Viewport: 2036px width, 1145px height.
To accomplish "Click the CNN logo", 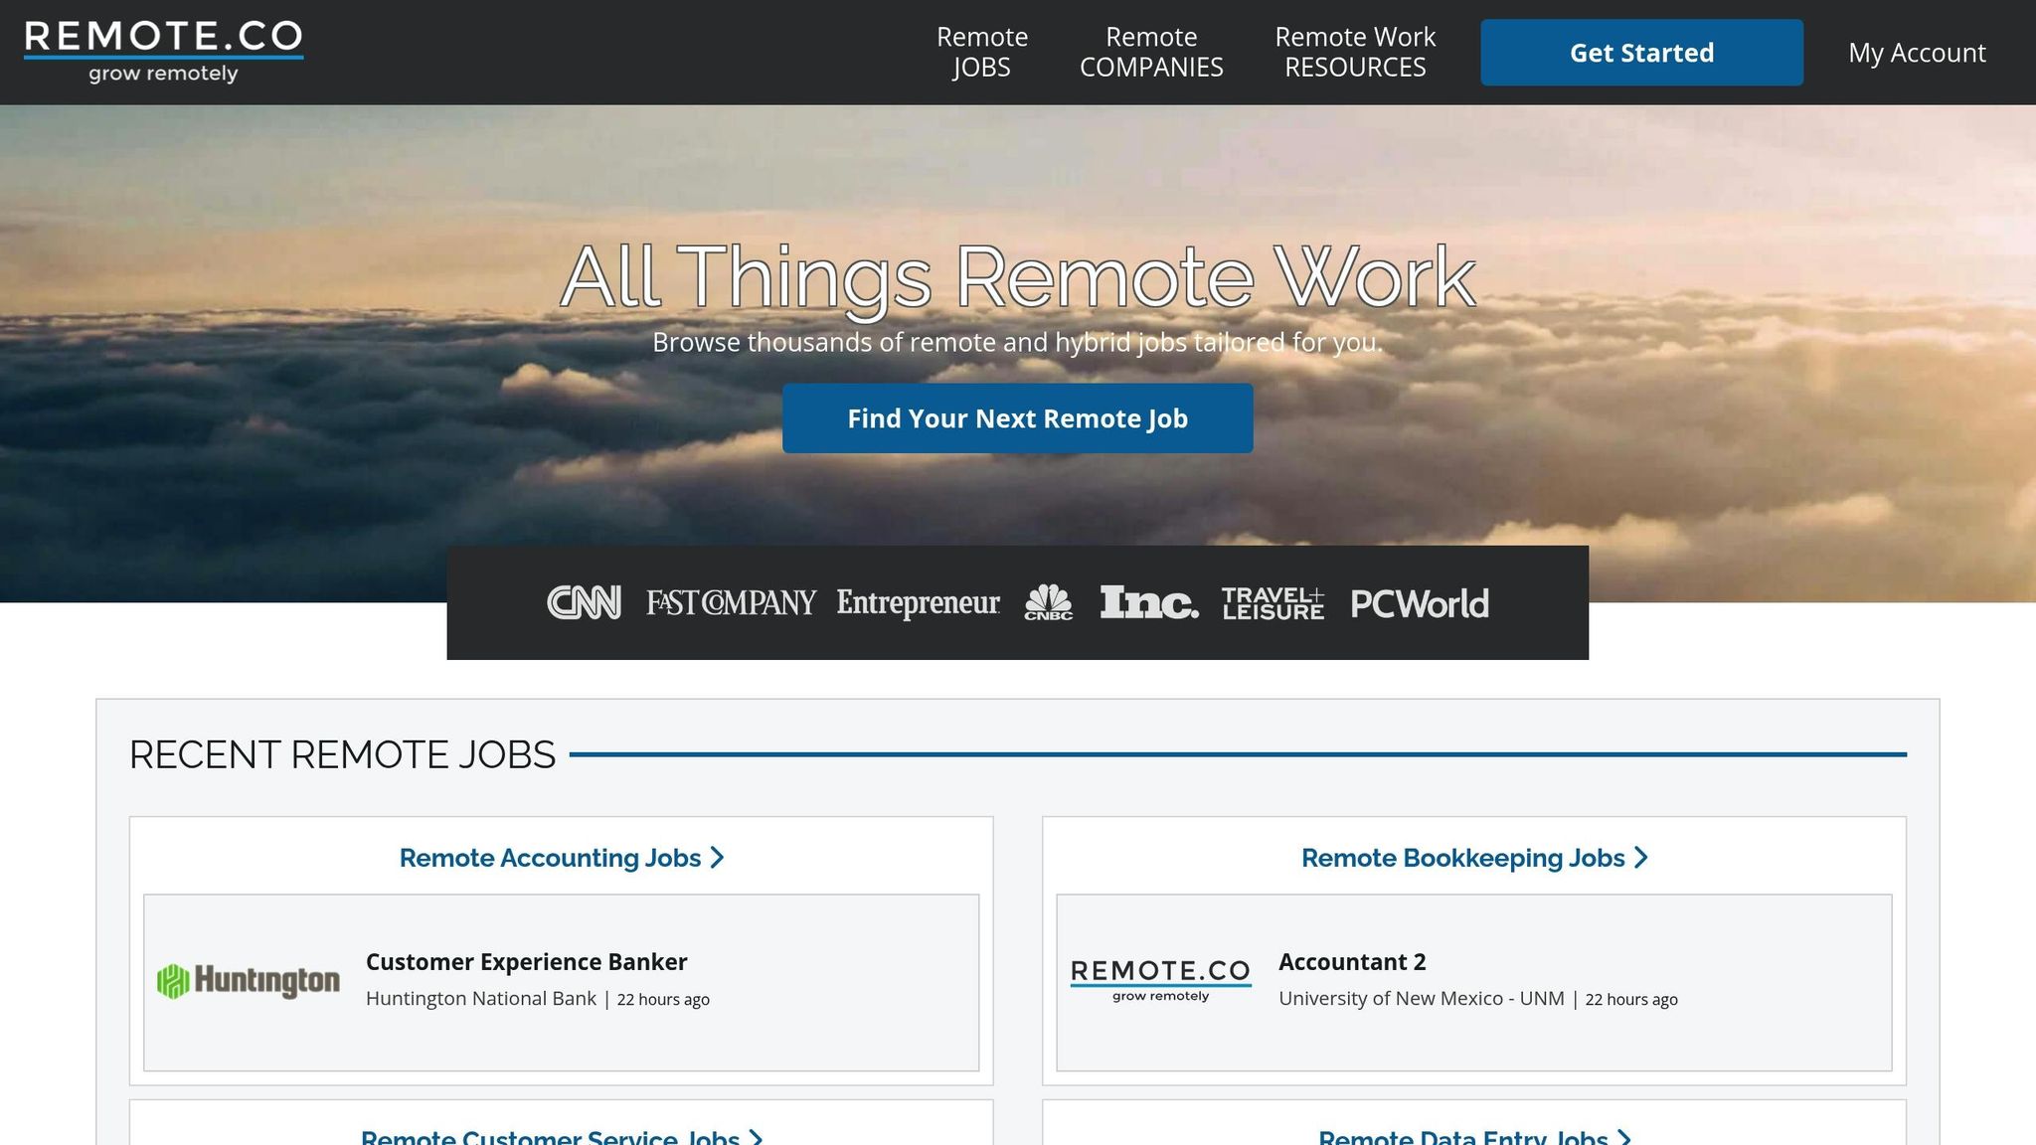I will pos(585,602).
